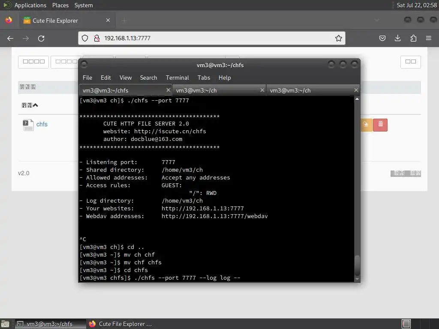Close the first terminal tab
The height and width of the screenshot is (329, 439).
(168, 90)
